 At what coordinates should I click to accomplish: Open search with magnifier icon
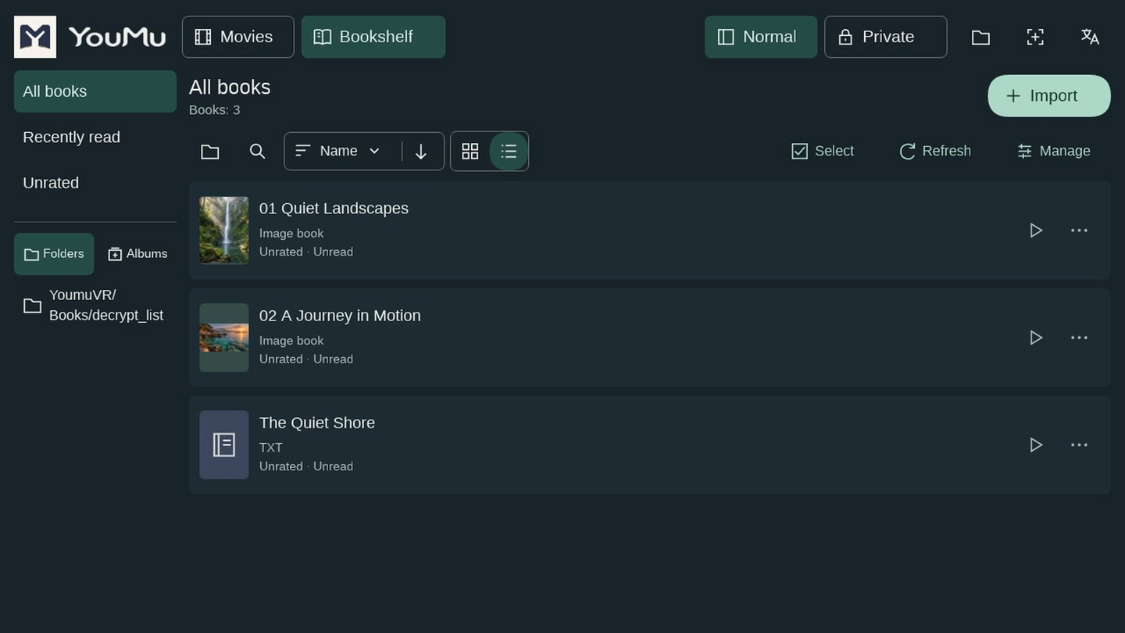(x=257, y=151)
